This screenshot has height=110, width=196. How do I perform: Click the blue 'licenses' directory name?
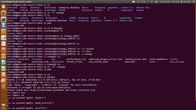37,59
